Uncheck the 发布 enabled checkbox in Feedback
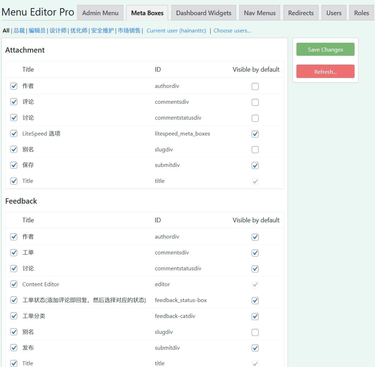The width and height of the screenshot is (375, 367). pos(14,348)
